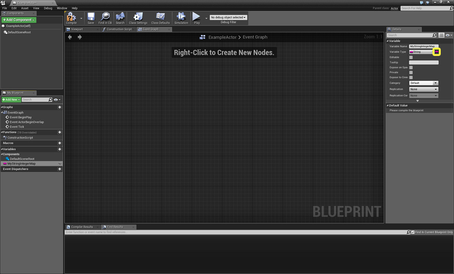Viewport: 454px width, 274px height.
Task: Select Event BeginPlay in Graphs list
Action: [x=20, y=117]
